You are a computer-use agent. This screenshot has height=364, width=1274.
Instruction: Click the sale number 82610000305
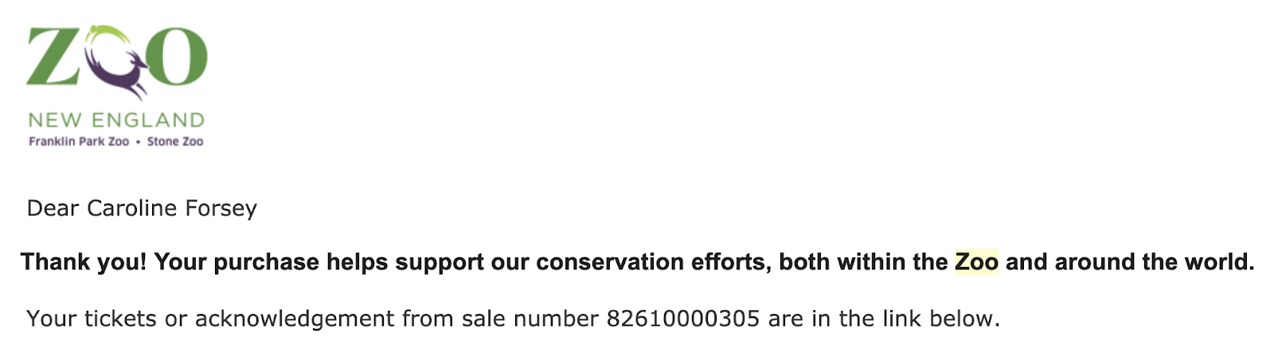683,319
